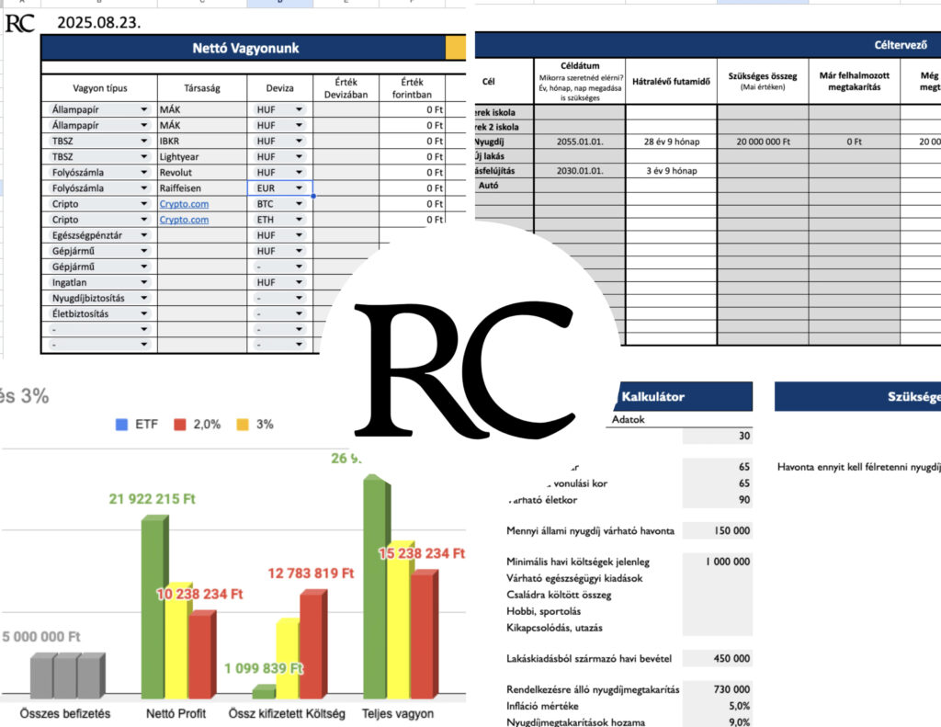The width and height of the screenshot is (941, 727).
Task: Click the 5,0% inflation rate cell
Action: [x=717, y=706]
